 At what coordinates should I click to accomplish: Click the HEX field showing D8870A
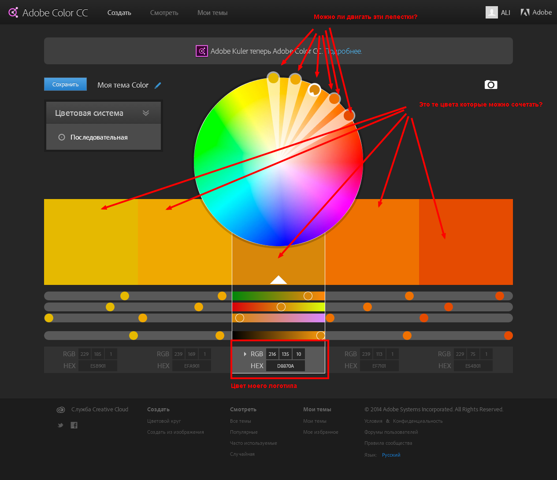click(x=286, y=366)
